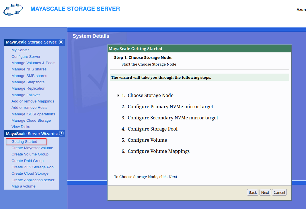
Task: Open the View Disks page
Action: 21,127
